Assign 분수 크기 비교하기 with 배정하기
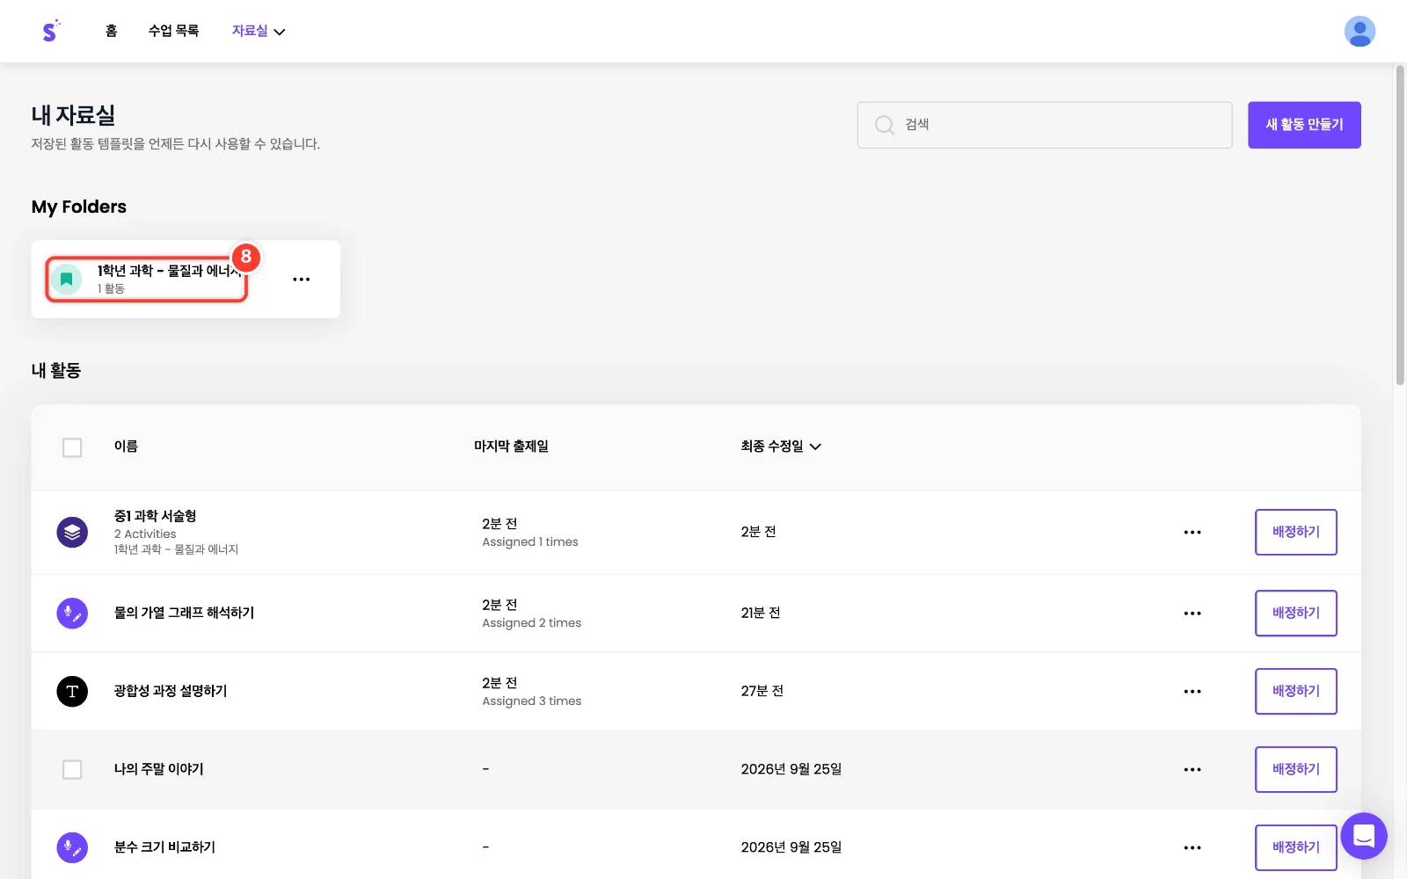This screenshot has width=1407, height=879. click(1295, 847)
